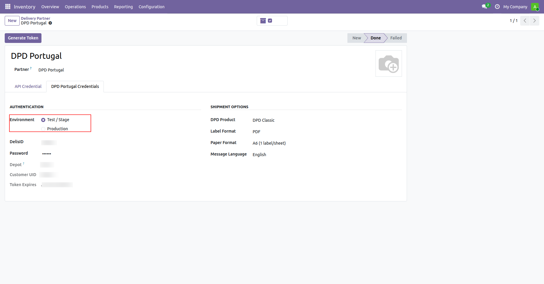Click the Generate Token button
The width and height of the screenshot is (544, 284).
point(23,38)
